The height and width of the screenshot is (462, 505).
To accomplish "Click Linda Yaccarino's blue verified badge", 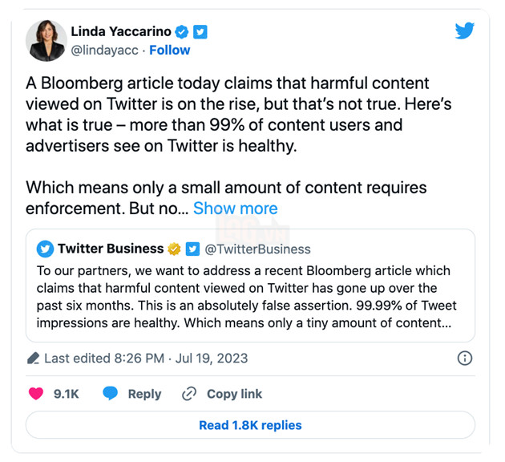I will point(182,32).
